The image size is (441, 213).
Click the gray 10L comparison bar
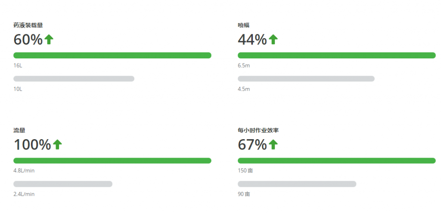[74, 79]
